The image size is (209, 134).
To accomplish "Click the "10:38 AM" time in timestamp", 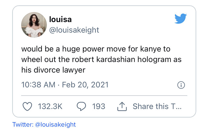I will coord(38,85).
